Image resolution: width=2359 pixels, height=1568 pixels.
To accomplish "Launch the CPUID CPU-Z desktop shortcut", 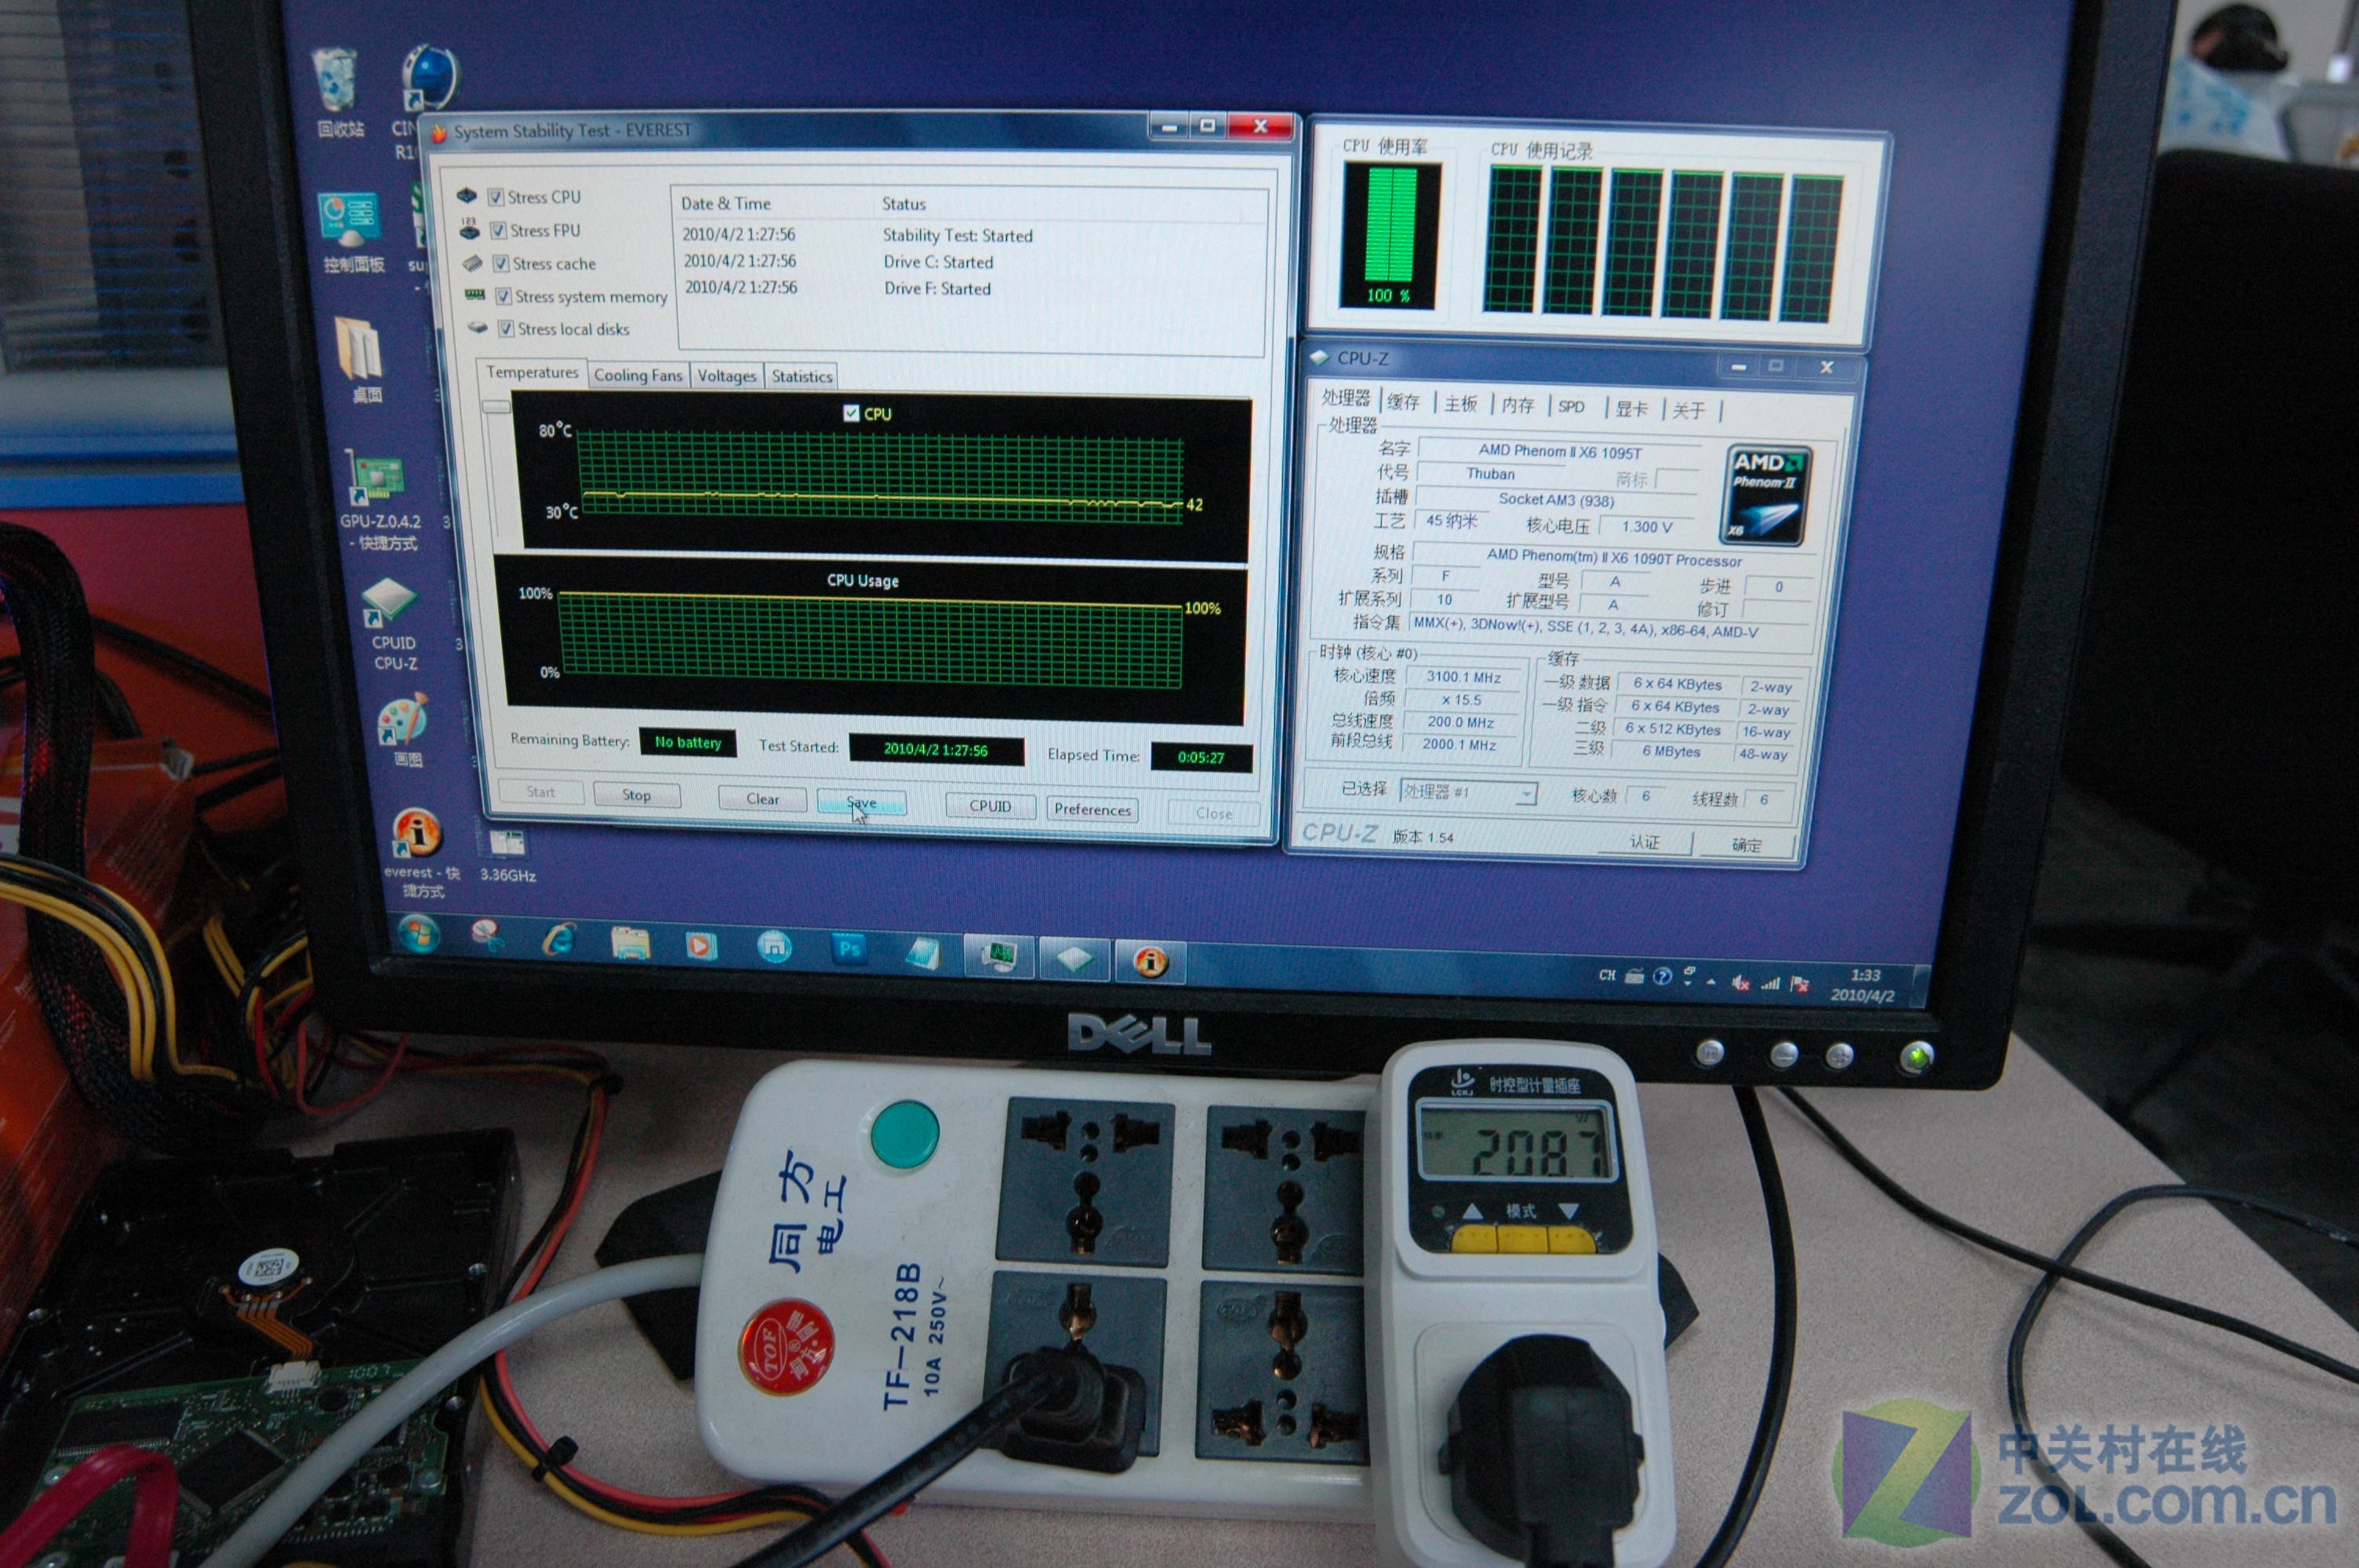I will tap(393, 625).
